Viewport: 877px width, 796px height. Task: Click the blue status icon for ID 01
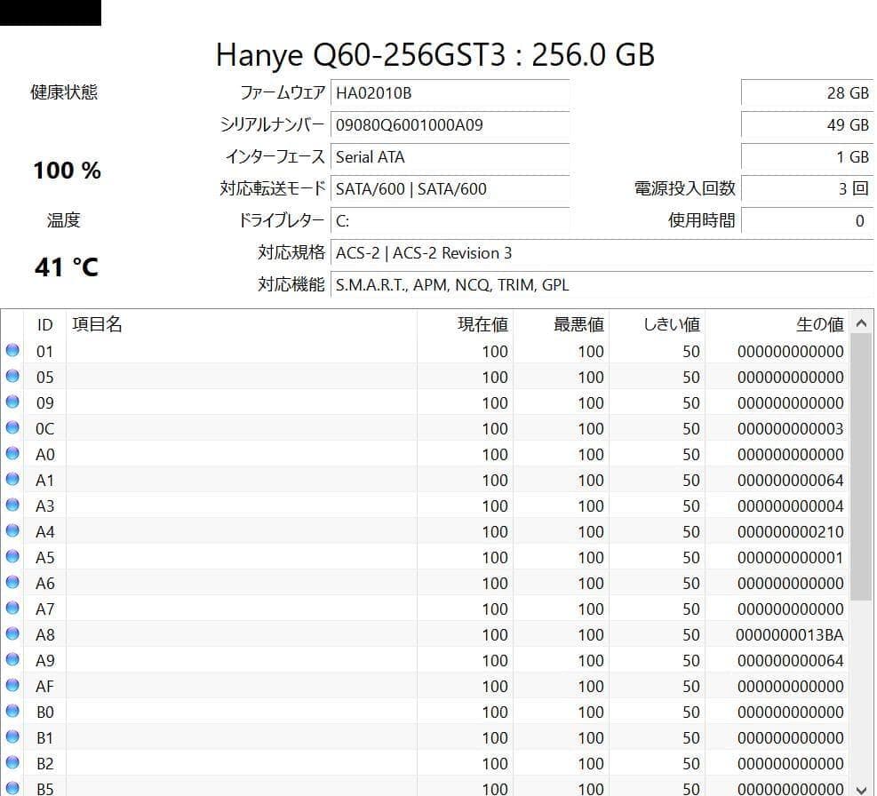pyautogui.click(x=12, y=351)
